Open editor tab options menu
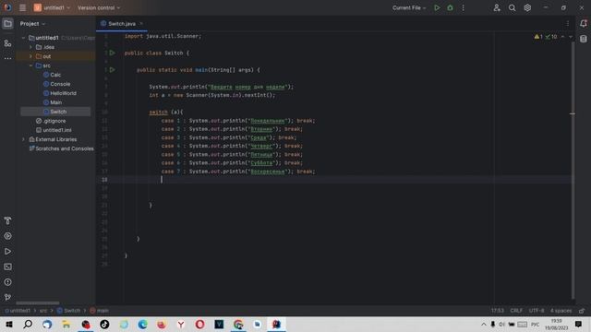The image size is (591, 332). point(568,23)
